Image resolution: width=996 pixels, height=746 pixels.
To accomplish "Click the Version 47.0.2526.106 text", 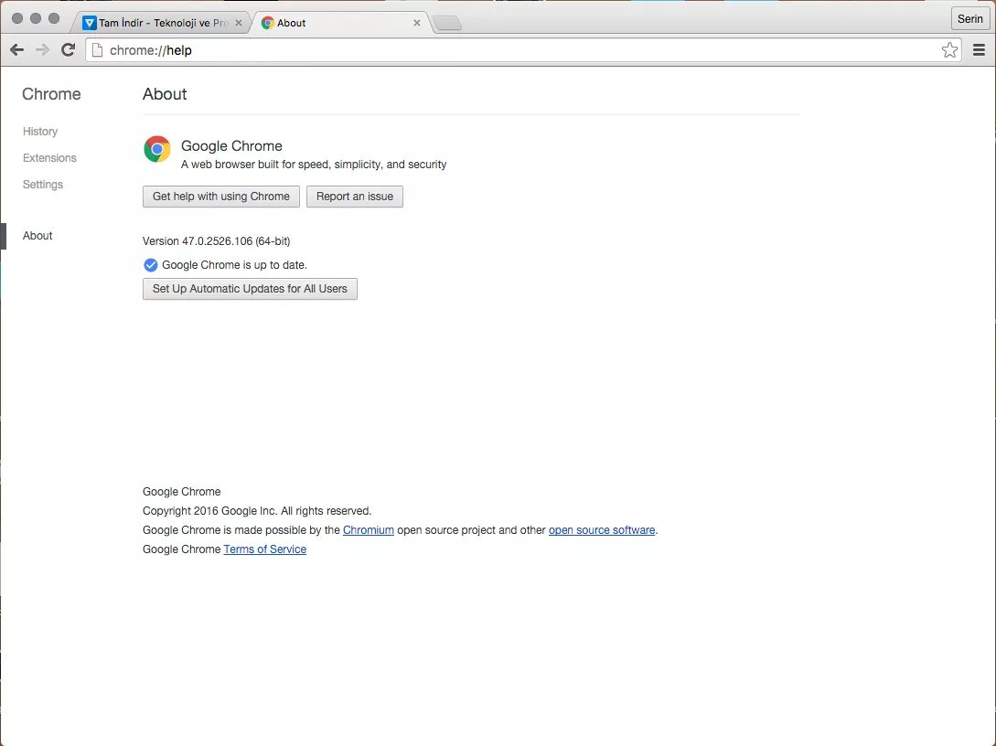I will coord(217,241).
